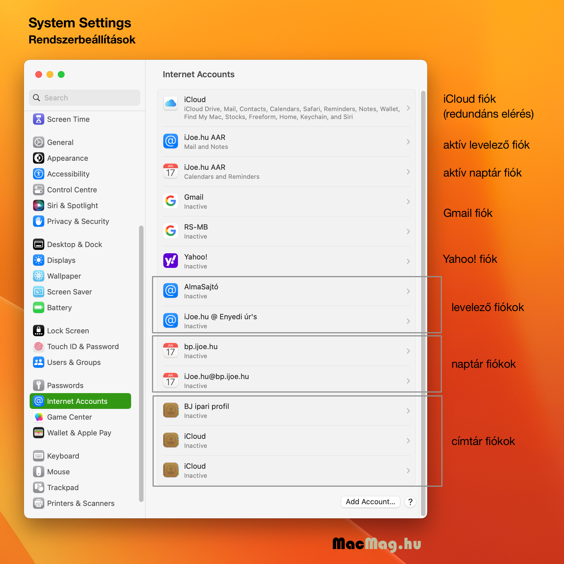The width and height of the screenshot is (564, 564).
Task: Open RS-MB account chevron
Action: point(408,232)
